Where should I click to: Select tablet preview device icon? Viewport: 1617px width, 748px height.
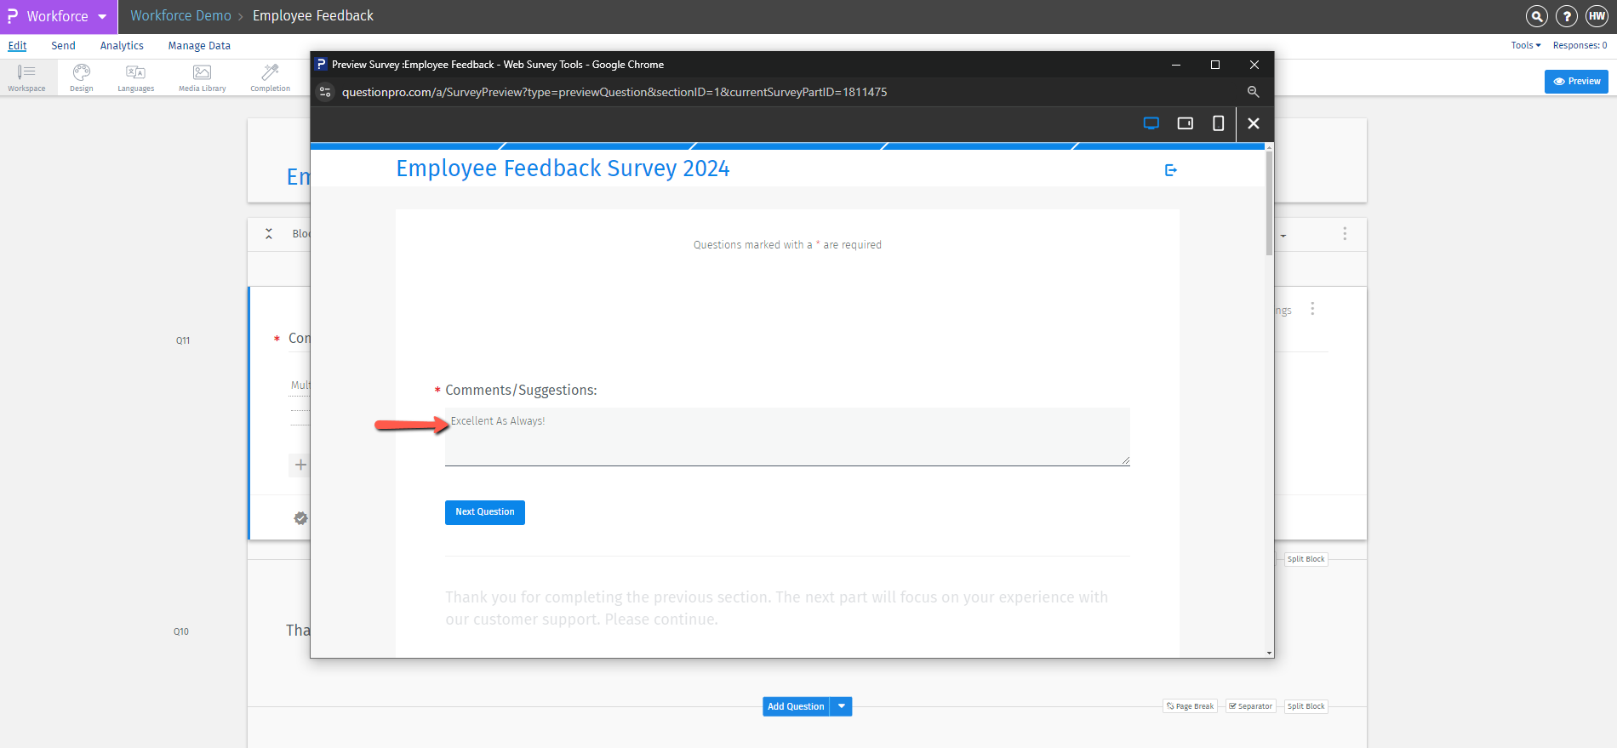[1185, 123]
